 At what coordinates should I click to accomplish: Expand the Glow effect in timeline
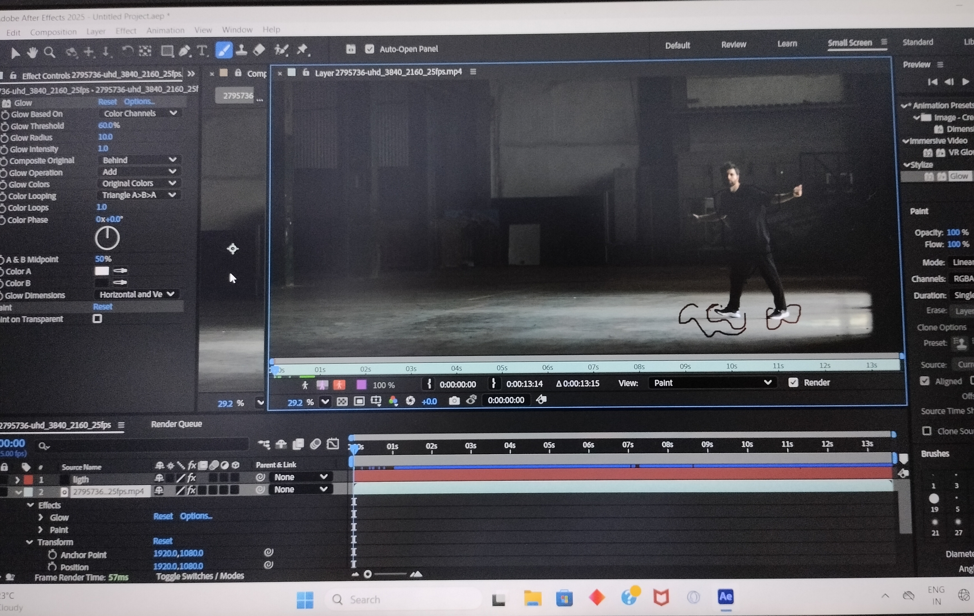click(41, 517)
